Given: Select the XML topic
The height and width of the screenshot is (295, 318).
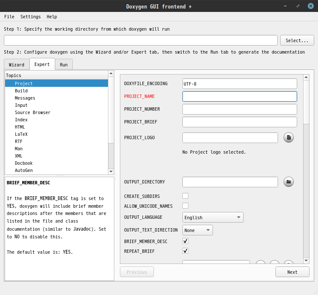Looking at the screenshot, I should [57, 156].
